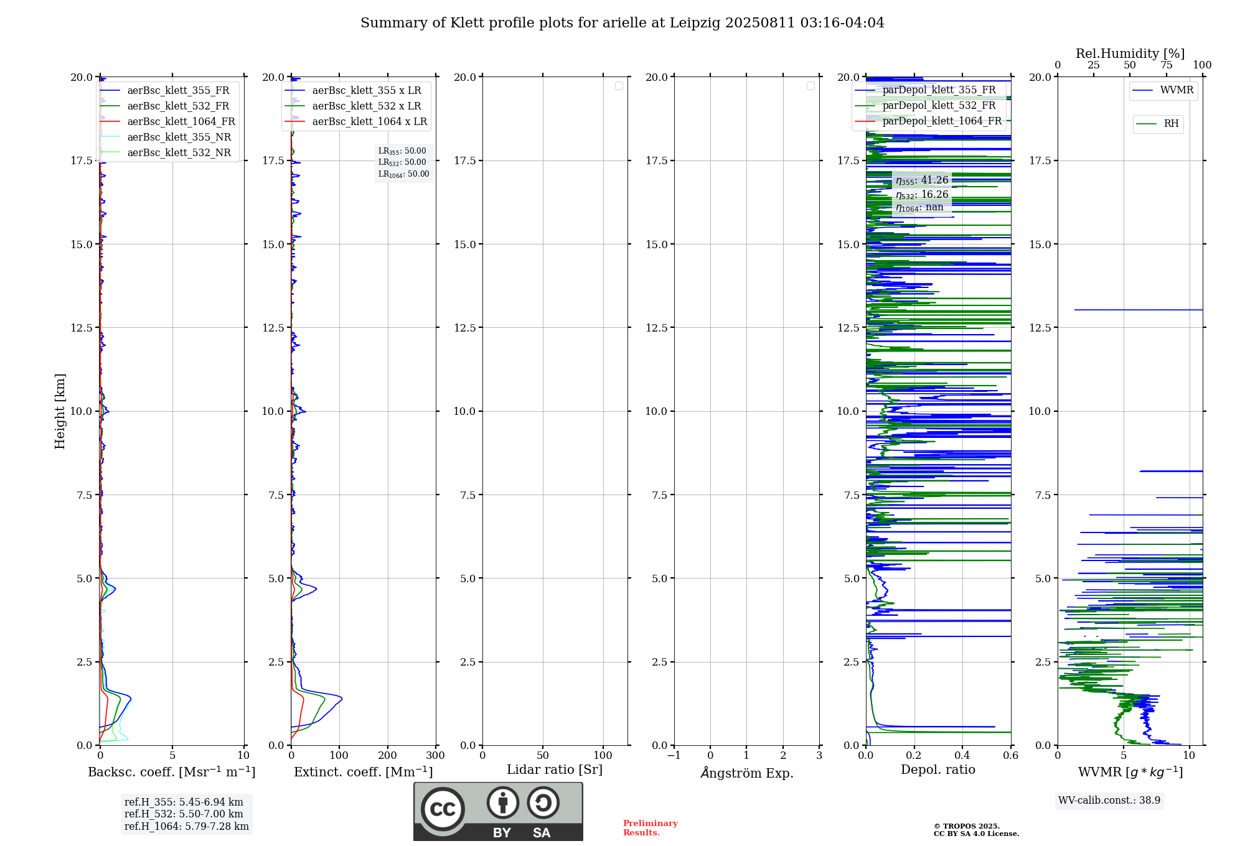Click the Ångström Exp. axis label
1245x846 pixels.
(747, 773)
